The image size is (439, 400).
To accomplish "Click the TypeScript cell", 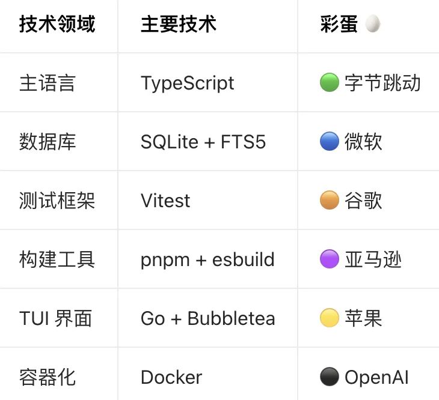I will point(188,83).
